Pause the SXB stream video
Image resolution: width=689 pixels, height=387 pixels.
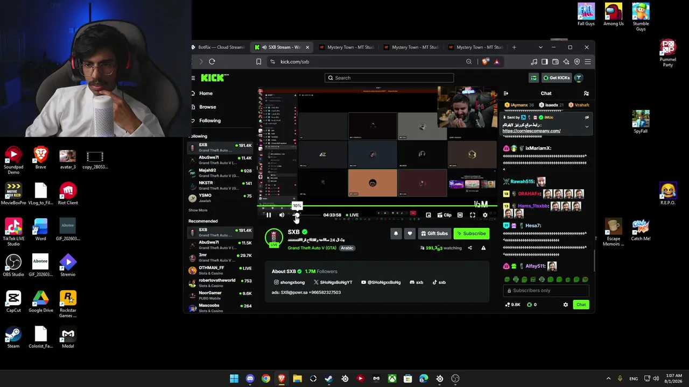pos(269,215)
